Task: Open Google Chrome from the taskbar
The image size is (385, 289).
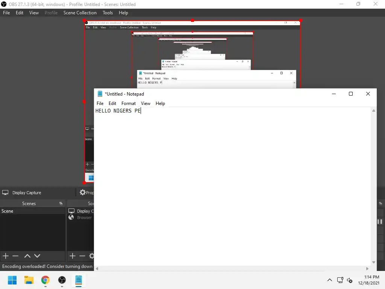Action: [x=45, y=280]
